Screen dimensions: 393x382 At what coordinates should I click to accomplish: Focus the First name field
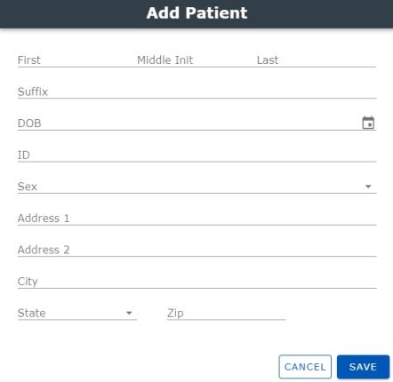pyautogui.click(x=77, y=60)
